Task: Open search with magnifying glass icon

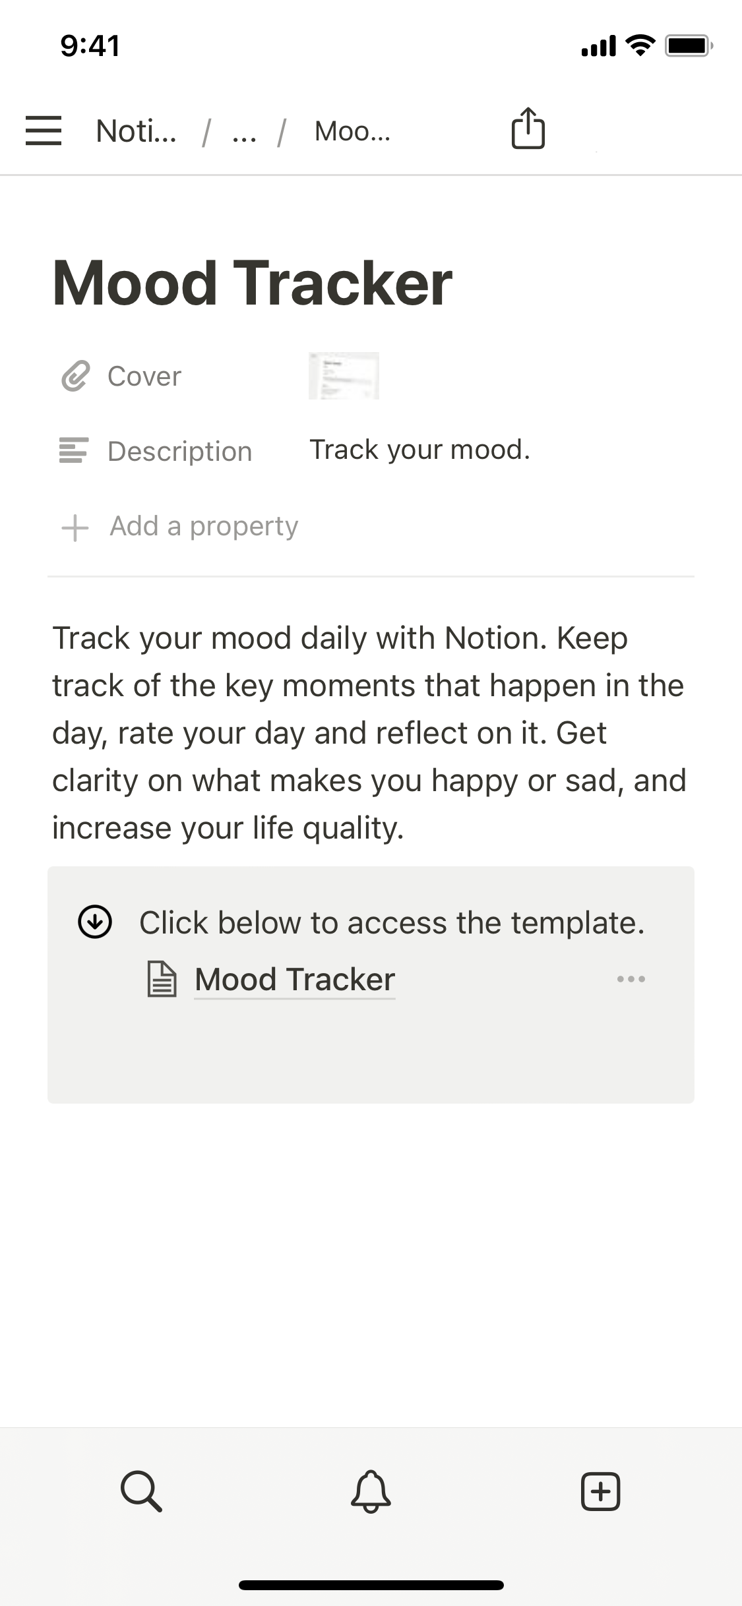Action: (x=141, y=1490)
